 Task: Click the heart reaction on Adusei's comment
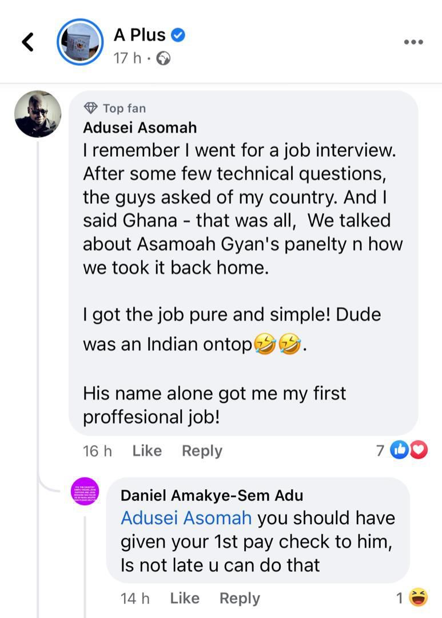(419, 450)
